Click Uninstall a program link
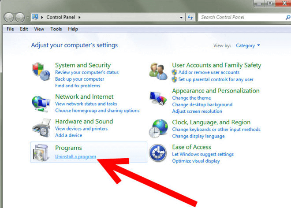The image size is (291, 208). tap(75, 156)
